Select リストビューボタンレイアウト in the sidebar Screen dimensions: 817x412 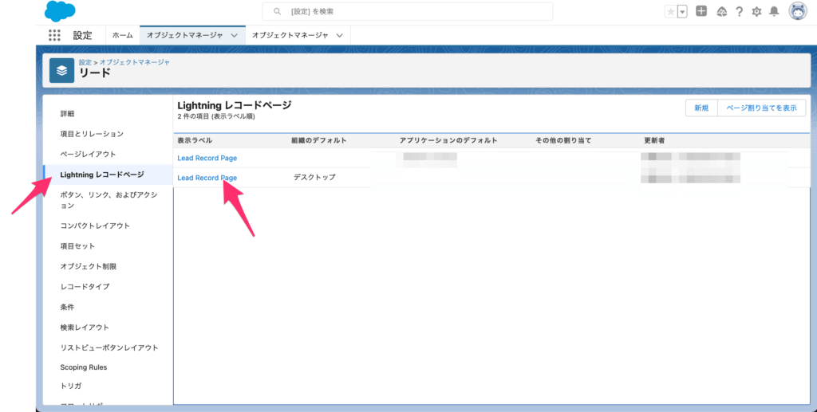coord(109,347)
